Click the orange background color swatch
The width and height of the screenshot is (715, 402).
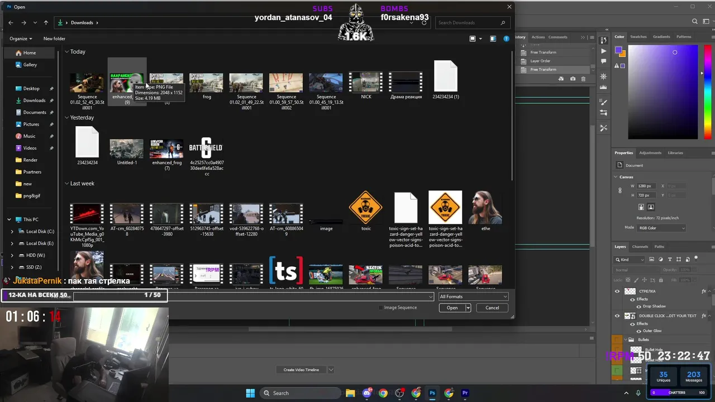pyautogui.click(x=622, y=54)
